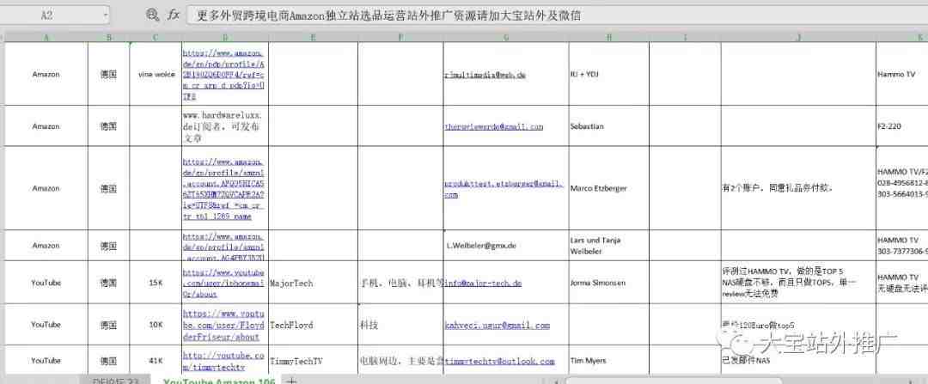928x384 pixels.
Task: Add a new sheet with the plus icon
Action: click(x=290, y=380)
